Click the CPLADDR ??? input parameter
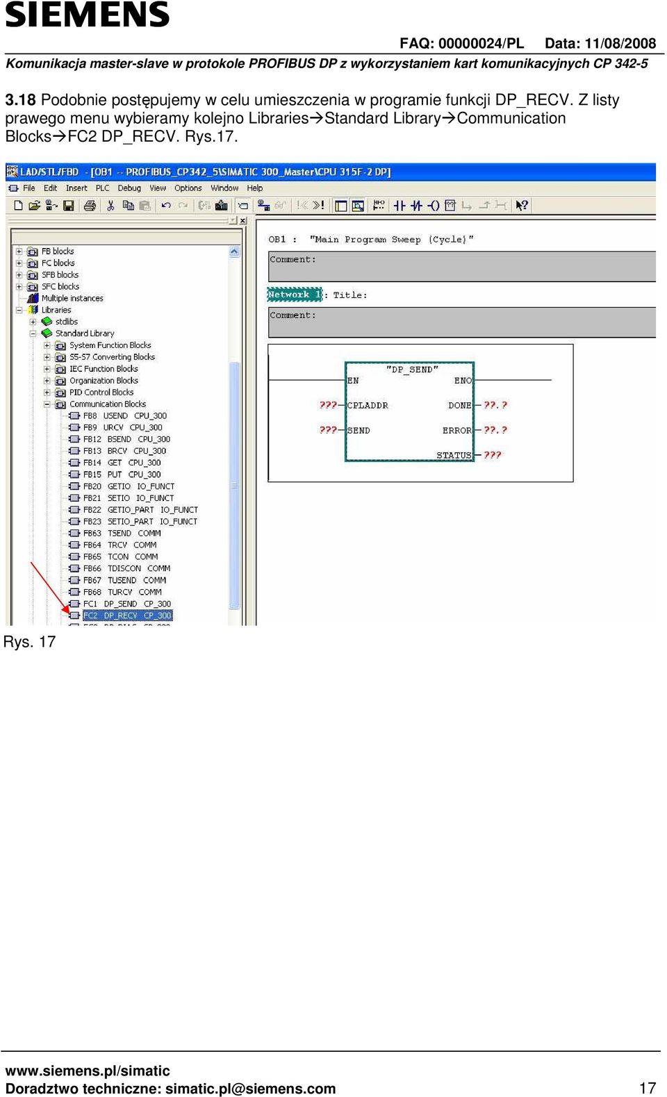 pyautogui.click(x=328, y=405)
